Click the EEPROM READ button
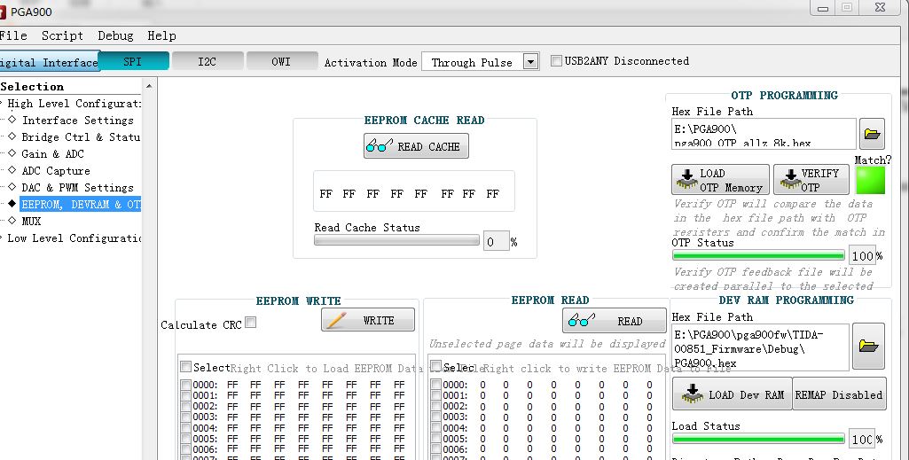 (x=615, y=320)
